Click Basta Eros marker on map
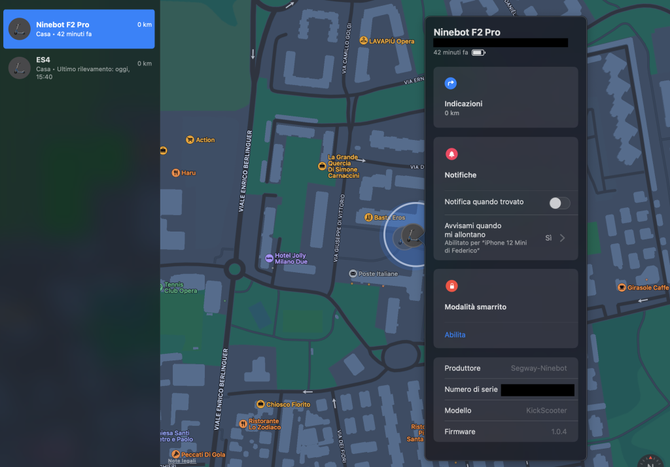Viewport: 670px width, 467px height. tap(368, 218)
